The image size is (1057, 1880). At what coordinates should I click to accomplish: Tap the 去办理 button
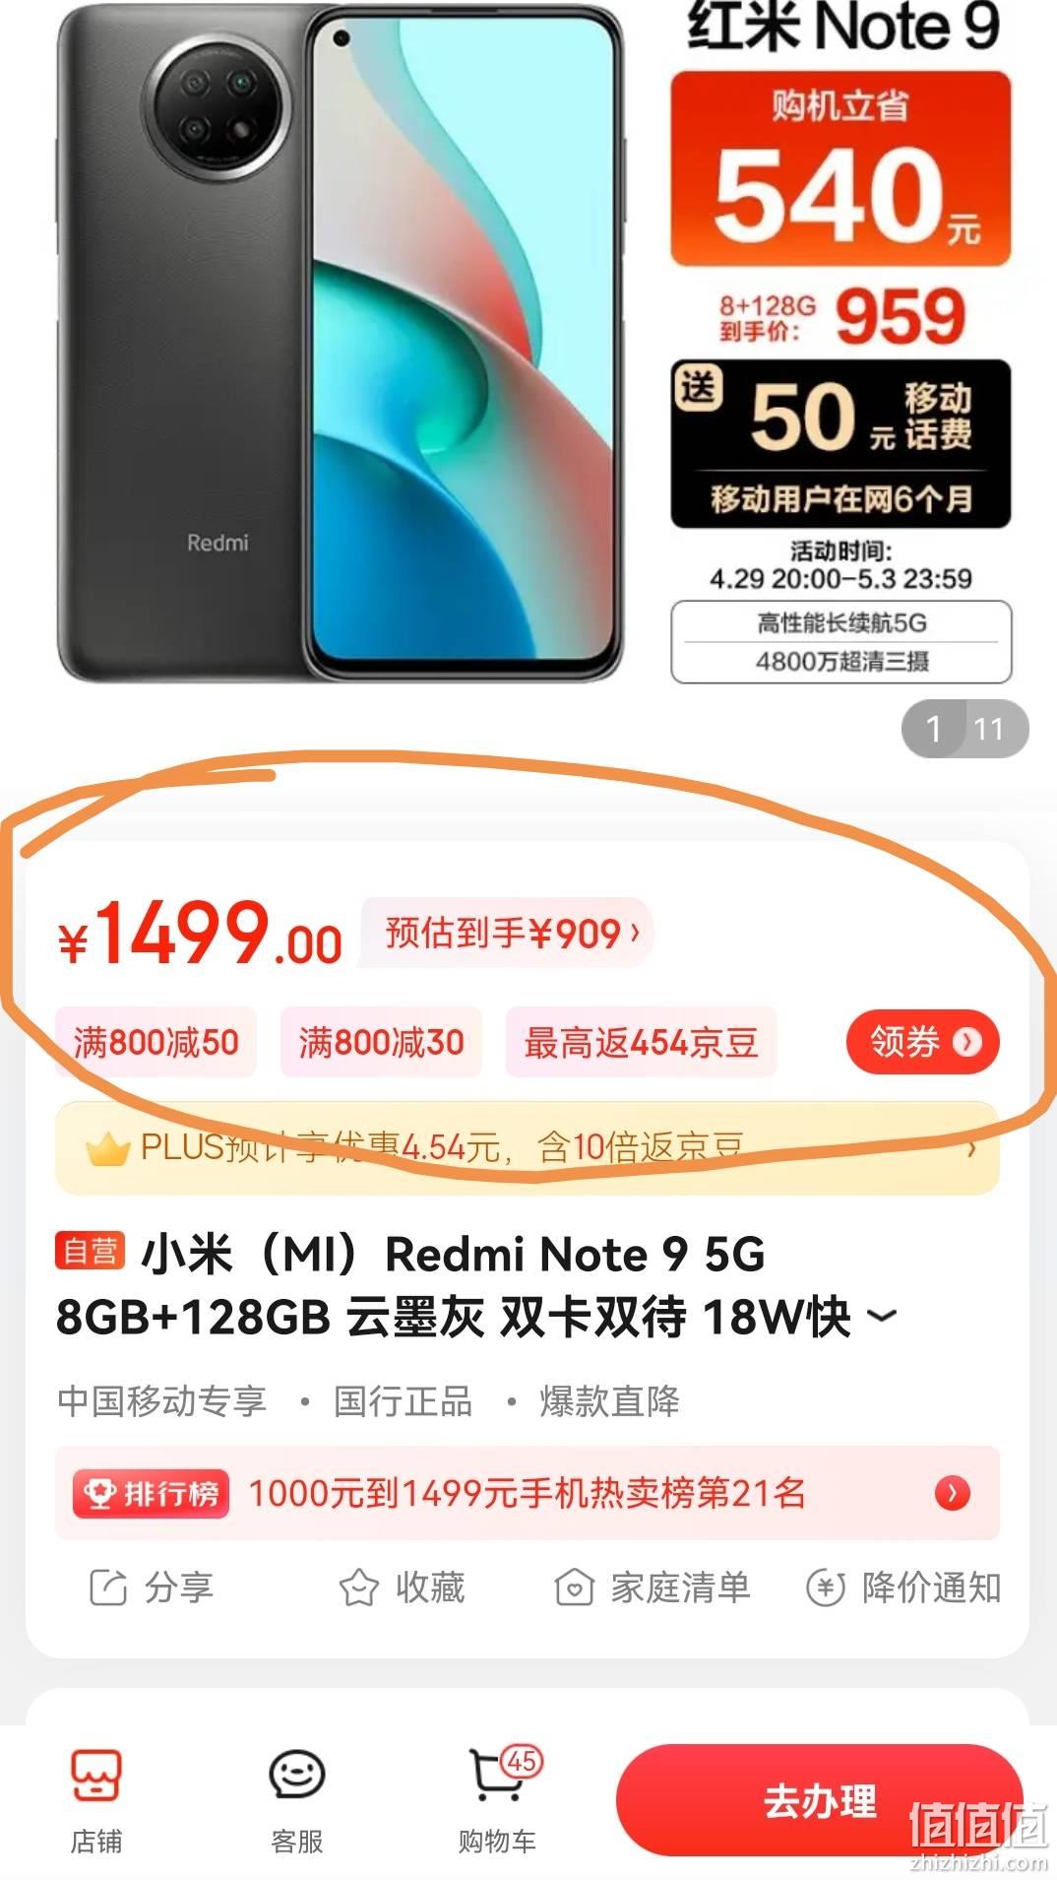[x=819, y=1801]
